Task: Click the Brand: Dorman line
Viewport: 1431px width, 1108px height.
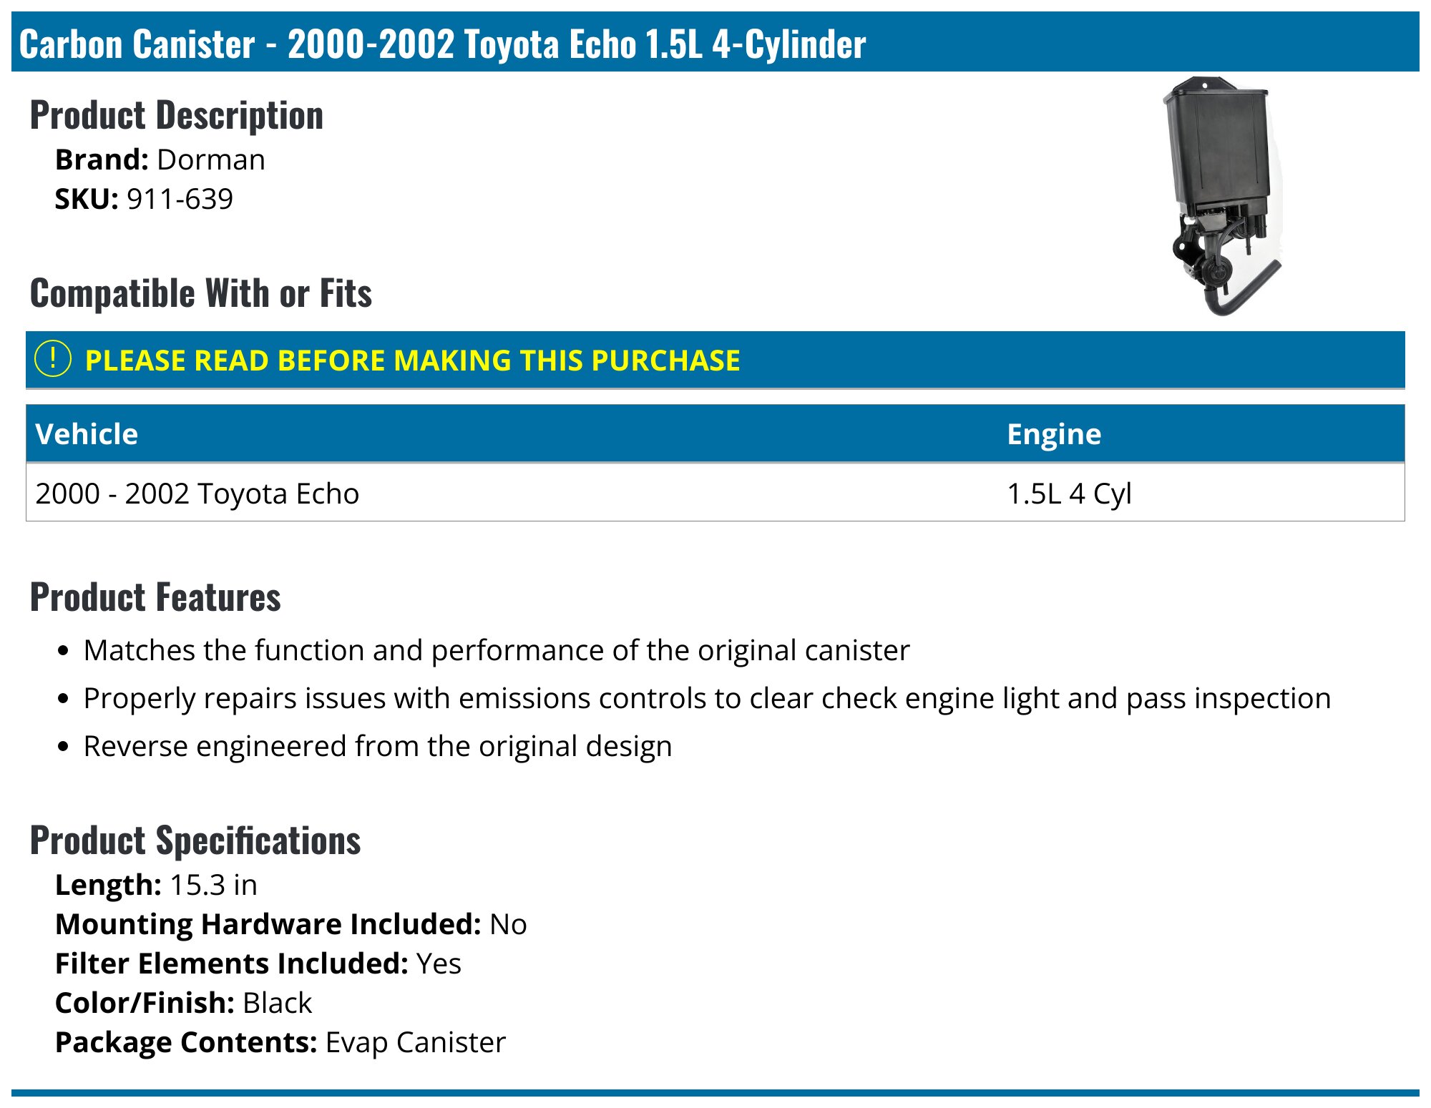Action: tap(160, 160)
